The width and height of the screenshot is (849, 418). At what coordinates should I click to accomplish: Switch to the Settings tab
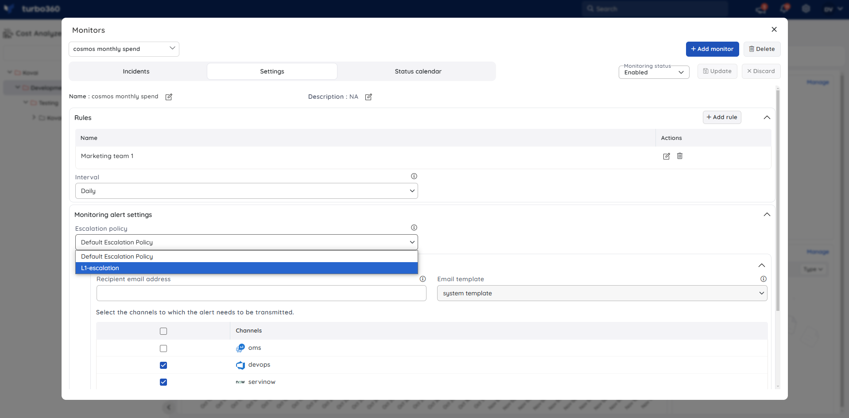pos(272,71)
